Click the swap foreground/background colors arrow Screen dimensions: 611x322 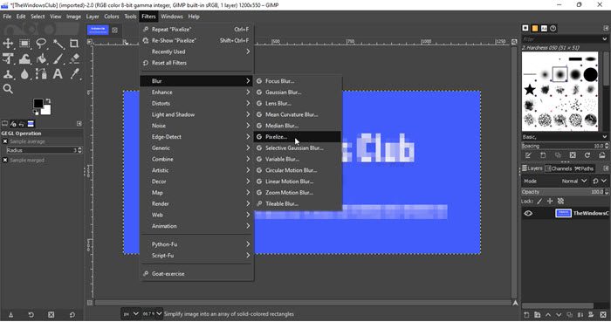[x=48, y=100]
